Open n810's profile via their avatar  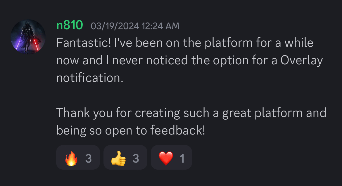[x=28, y=36]
